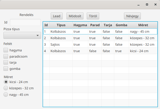
Task: Sort table by Méret column header
Action: (143, 25)
